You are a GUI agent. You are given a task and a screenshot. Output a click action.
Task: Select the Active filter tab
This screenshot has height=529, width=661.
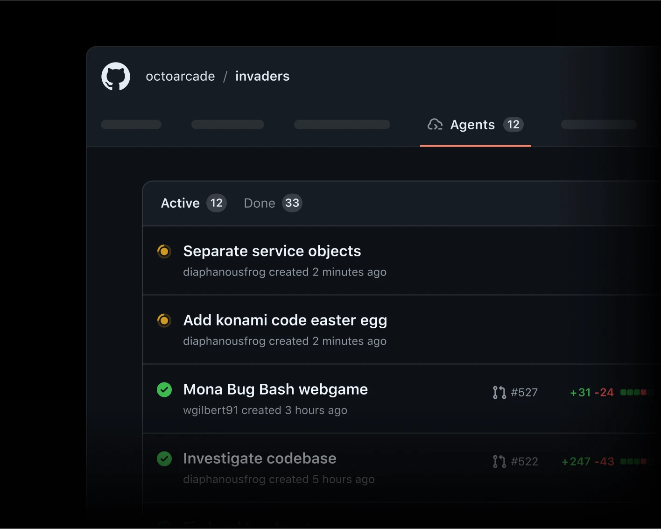click(180, 203)
